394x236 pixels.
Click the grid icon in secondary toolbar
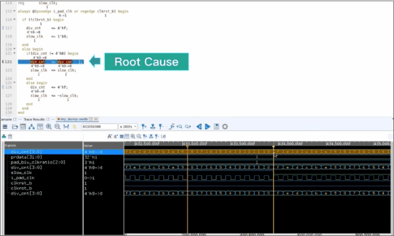click(127, 136)
